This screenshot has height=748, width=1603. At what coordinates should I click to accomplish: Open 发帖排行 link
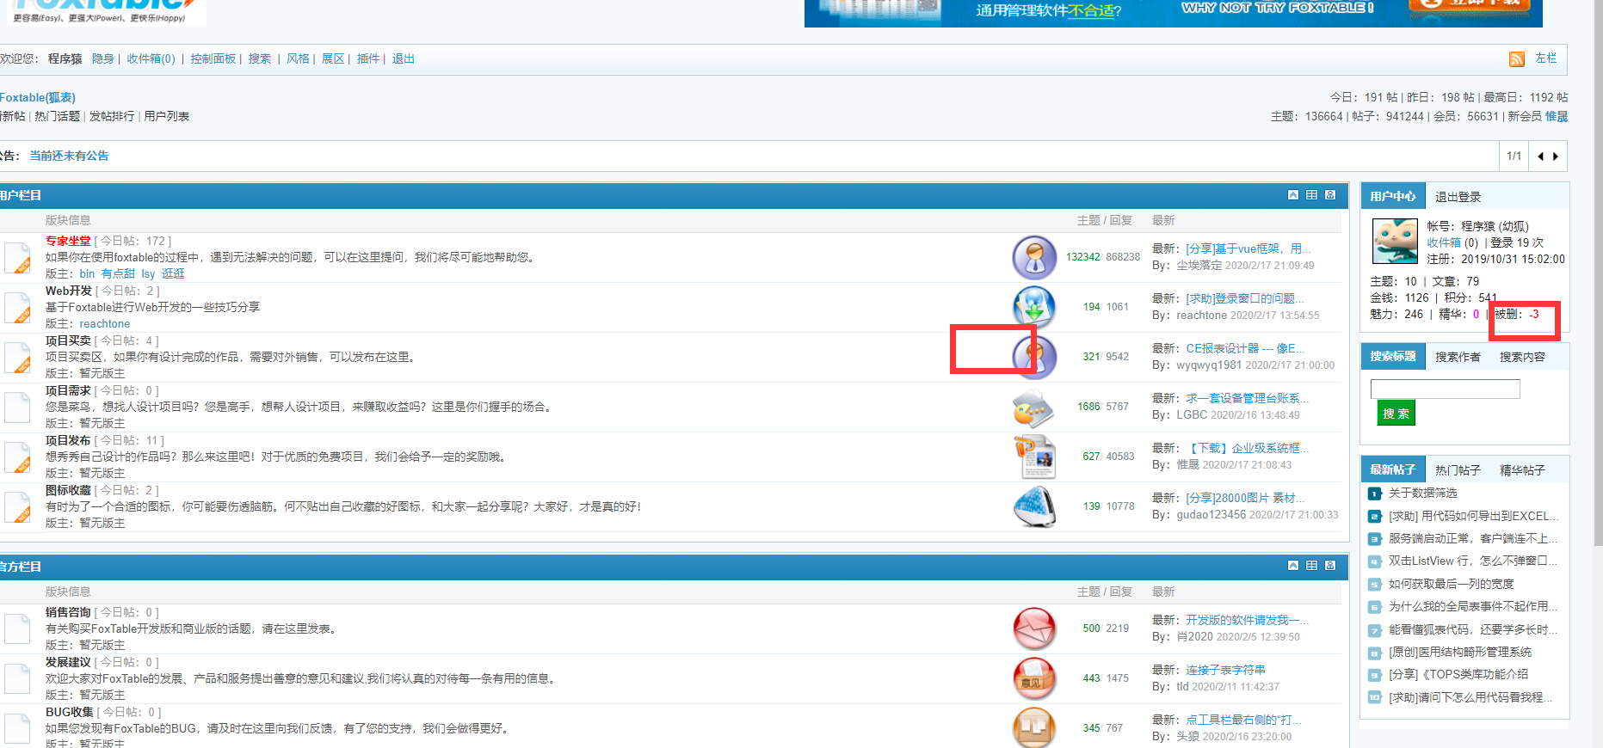(x=112, y=116)
